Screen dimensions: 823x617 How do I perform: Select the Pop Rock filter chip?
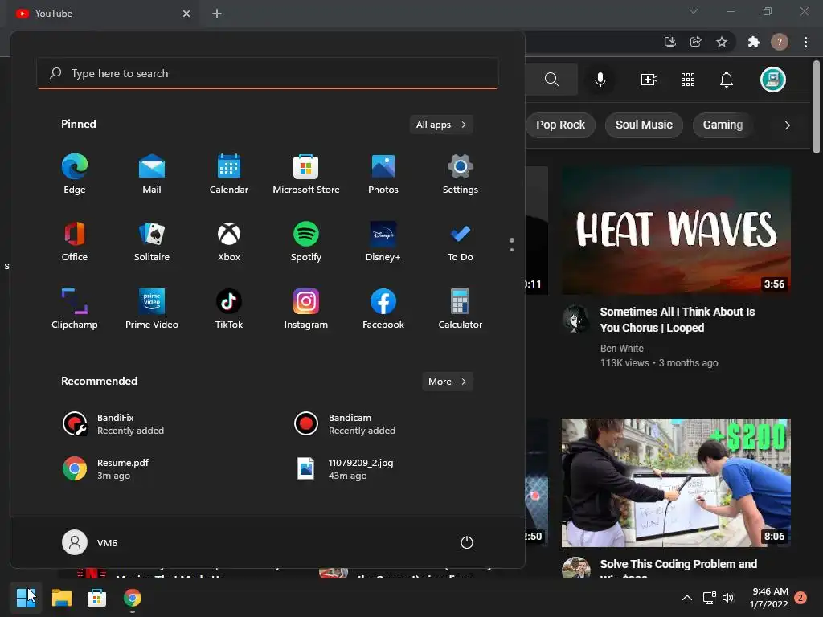560,125
